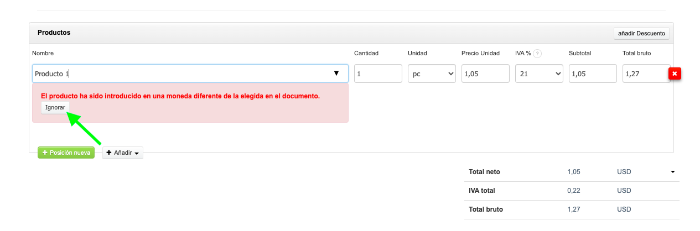
Task: Select the Subtotal input field
Action: click(x=593, y=73)
